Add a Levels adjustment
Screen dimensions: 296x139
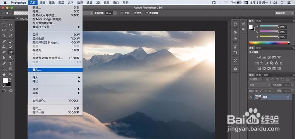[264, 57]
